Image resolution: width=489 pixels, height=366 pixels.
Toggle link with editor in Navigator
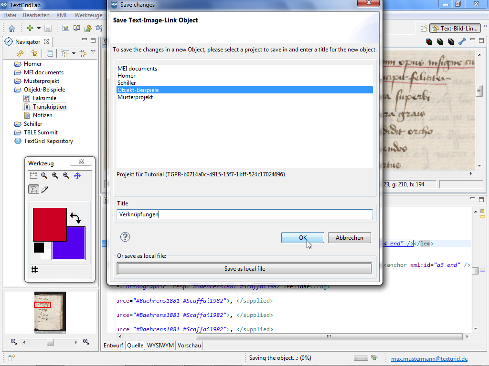35,53
